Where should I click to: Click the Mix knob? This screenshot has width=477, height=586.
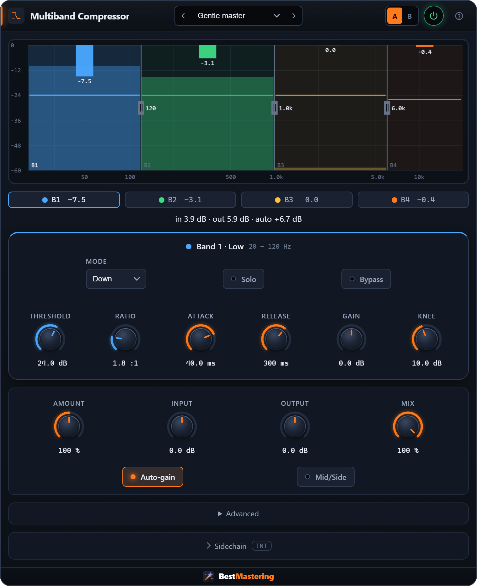click(408, 426)
